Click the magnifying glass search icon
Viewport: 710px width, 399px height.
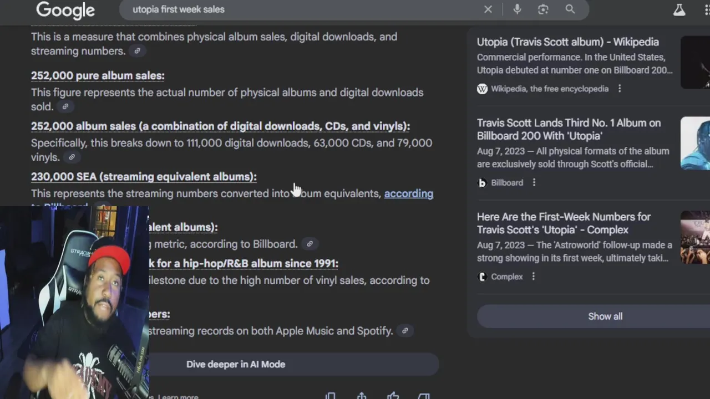click(x=570, y=9)
